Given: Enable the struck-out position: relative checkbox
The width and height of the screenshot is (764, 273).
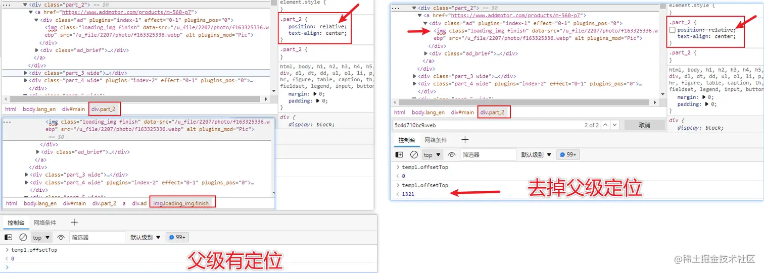Looking at the screenshot, I should pyautogui.click(x=673, y=30).
